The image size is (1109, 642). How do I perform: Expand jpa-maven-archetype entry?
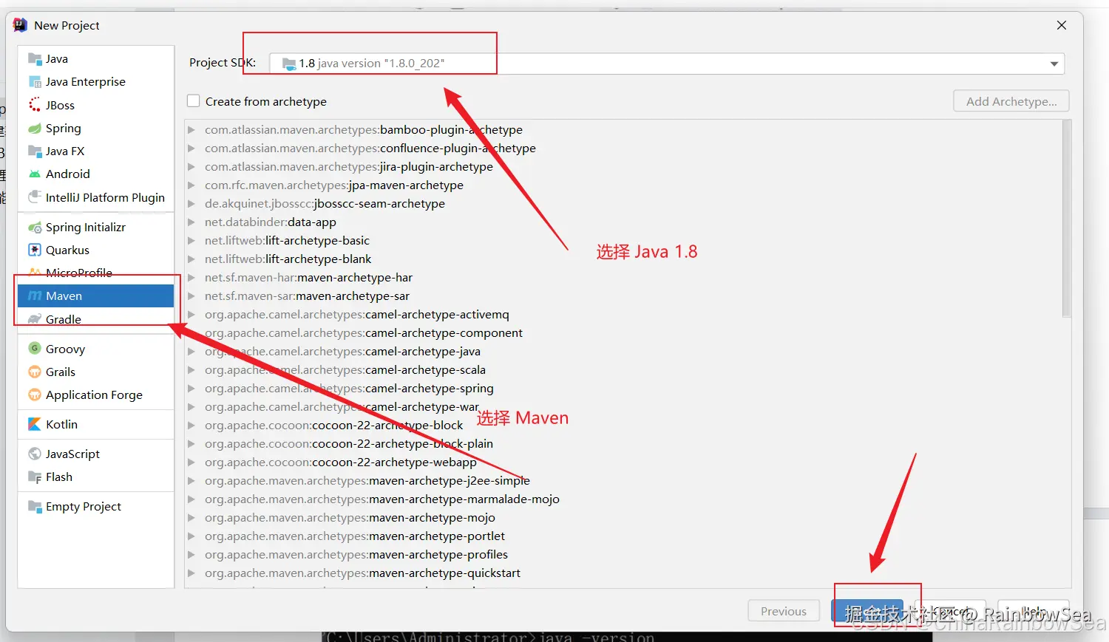pyautogui.click(x=191, y=185)
